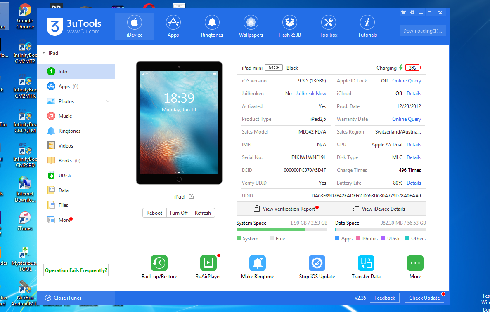This screenshot has height=312, width=490.
Task: Click the System Space usage bar
Action: (282, 229)
